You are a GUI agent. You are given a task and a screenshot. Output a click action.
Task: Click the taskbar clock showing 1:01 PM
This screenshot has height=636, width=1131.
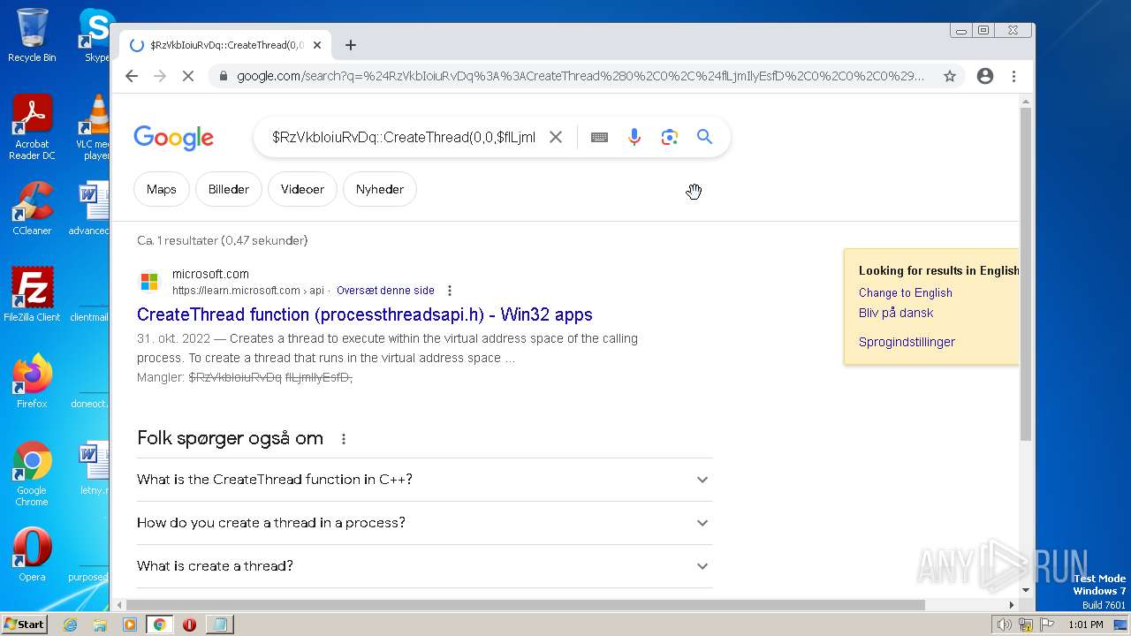coord(1086,625)
